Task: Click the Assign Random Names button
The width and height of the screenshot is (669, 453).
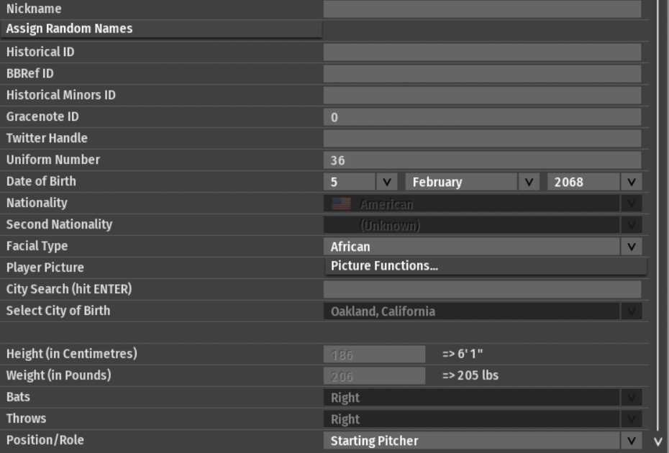Action: (x=162, y=29)
